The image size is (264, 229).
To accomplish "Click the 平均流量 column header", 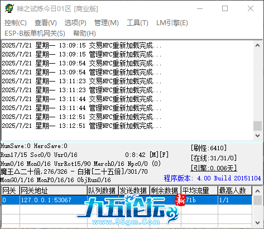I will (x=199, y=190).
